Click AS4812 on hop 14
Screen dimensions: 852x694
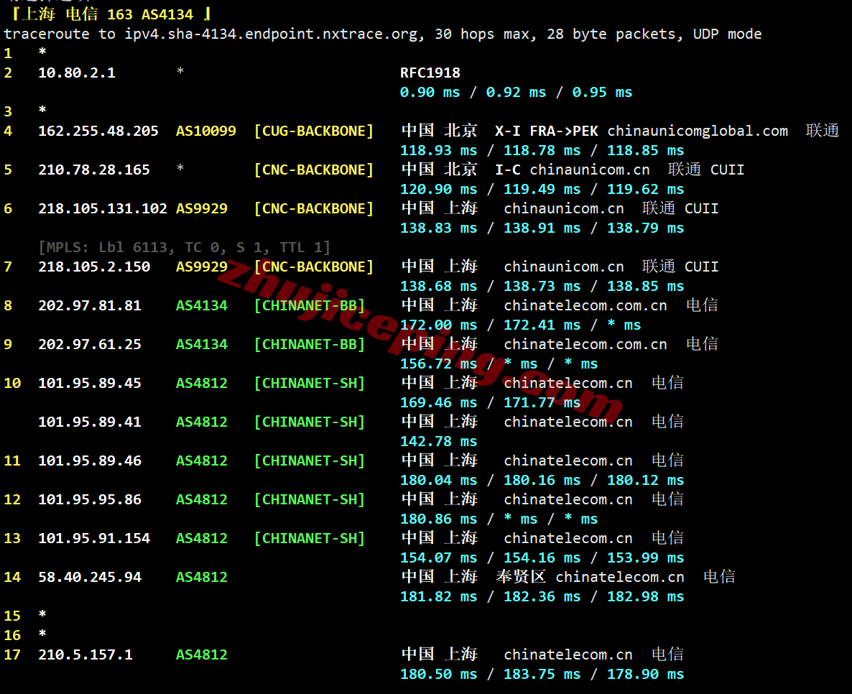tap(202, 577)
